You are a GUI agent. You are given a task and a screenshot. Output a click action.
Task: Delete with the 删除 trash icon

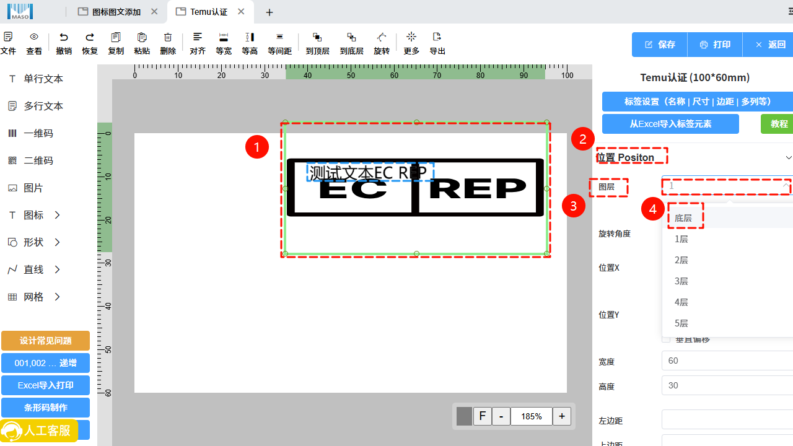coord(168,37)
